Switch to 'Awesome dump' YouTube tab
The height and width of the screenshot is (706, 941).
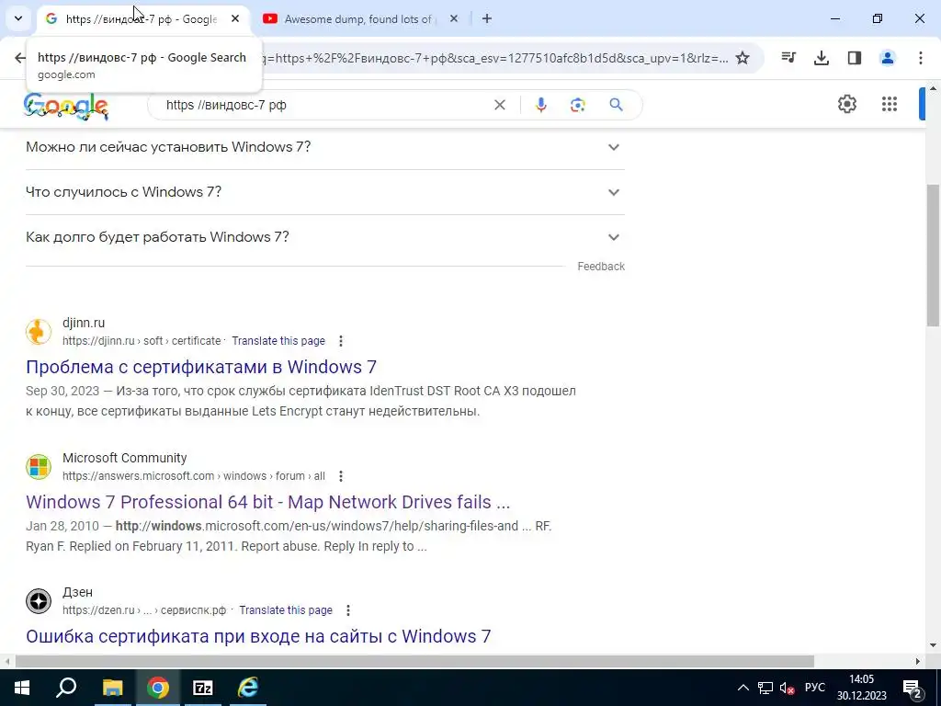pyautogui.click(x=360, y=19)
